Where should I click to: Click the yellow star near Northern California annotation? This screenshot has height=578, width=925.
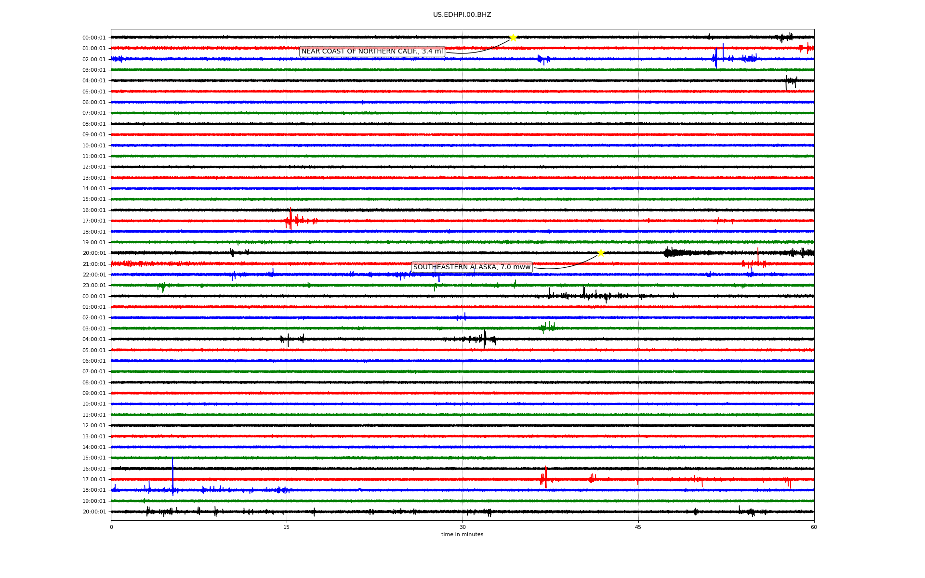pos(513,38)
